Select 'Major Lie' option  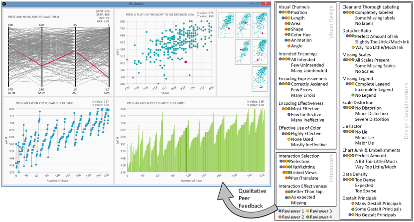pos(364,143)
